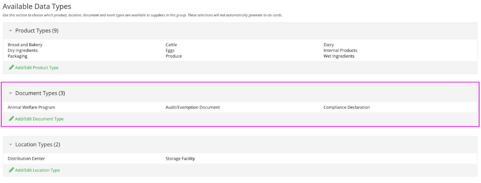Open the Add/Edit Document Type link
The image size is (481, 183).
click(x=39, y=119)
